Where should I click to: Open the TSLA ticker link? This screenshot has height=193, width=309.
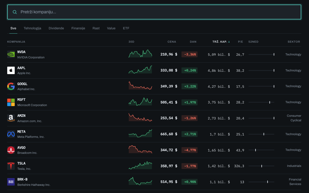click(21, 163)
